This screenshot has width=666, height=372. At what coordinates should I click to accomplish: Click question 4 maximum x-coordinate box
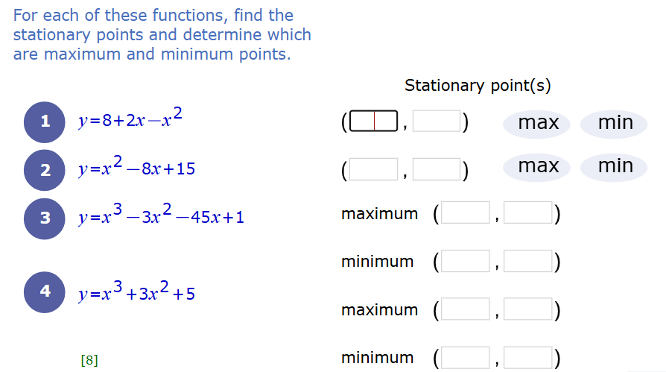[x=466, y=309]
